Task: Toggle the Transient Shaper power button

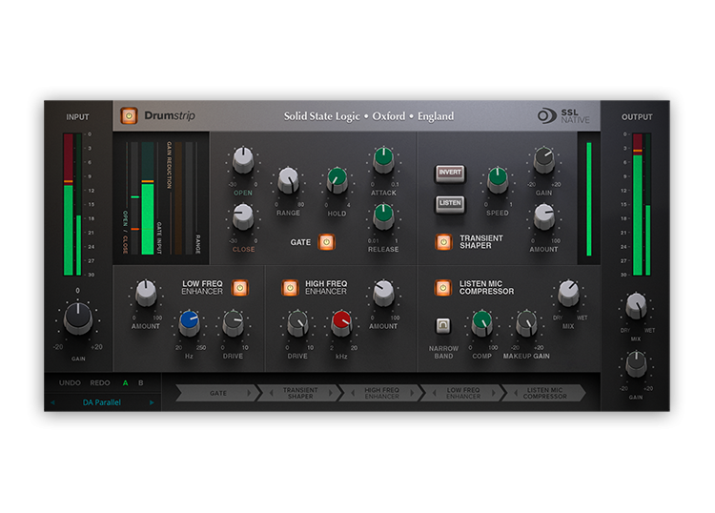Action: click(443, 242)
